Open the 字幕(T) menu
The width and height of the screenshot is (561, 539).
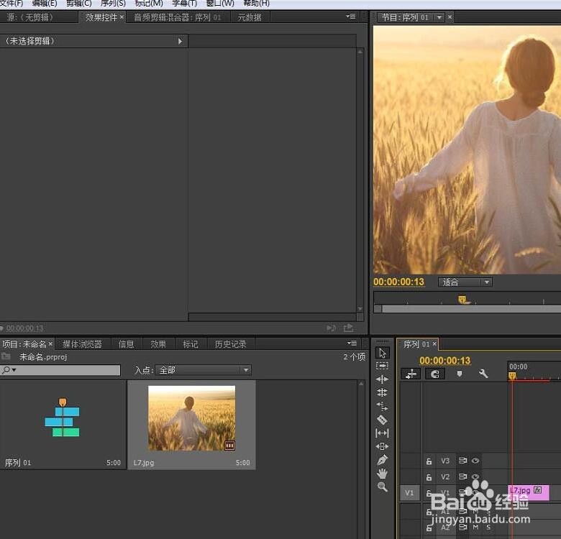[x=184, y=4]
